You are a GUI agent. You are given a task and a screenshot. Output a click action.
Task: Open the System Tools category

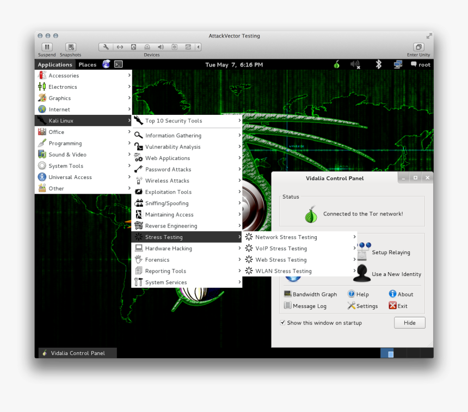point(83,165)
